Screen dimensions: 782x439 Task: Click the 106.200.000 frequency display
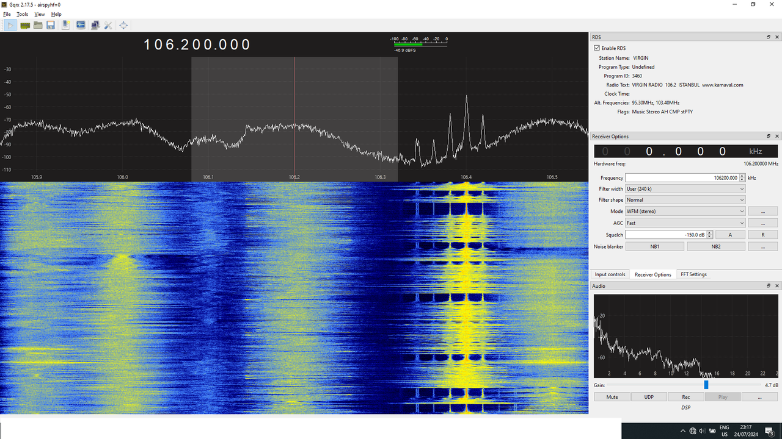click(x=197, y=45)
